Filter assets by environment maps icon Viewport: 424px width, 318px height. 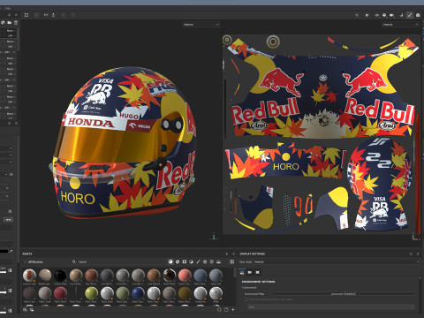coord(218,261)
